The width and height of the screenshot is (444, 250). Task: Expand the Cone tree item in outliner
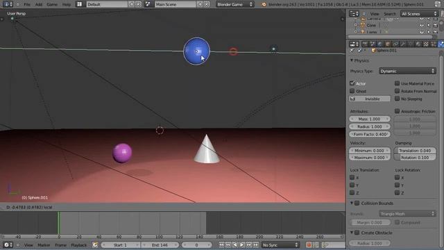tap(356, 25)
